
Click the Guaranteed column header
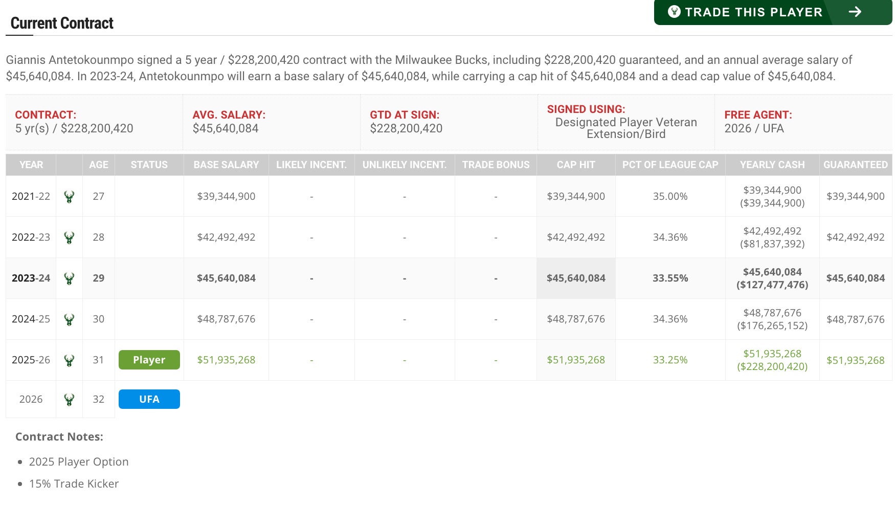(855, 165)
